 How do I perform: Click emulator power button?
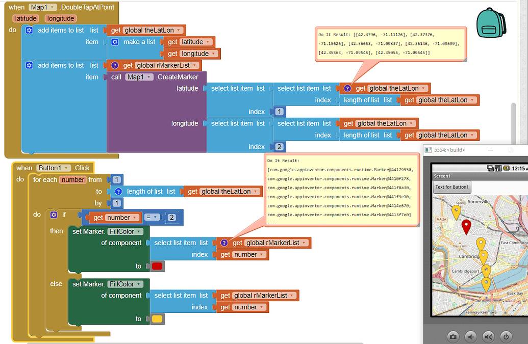click(x=506, y=336)
